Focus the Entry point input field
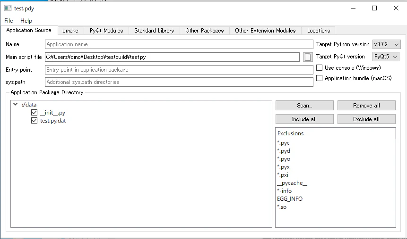 pyautogui.click(x=179, y=70)
